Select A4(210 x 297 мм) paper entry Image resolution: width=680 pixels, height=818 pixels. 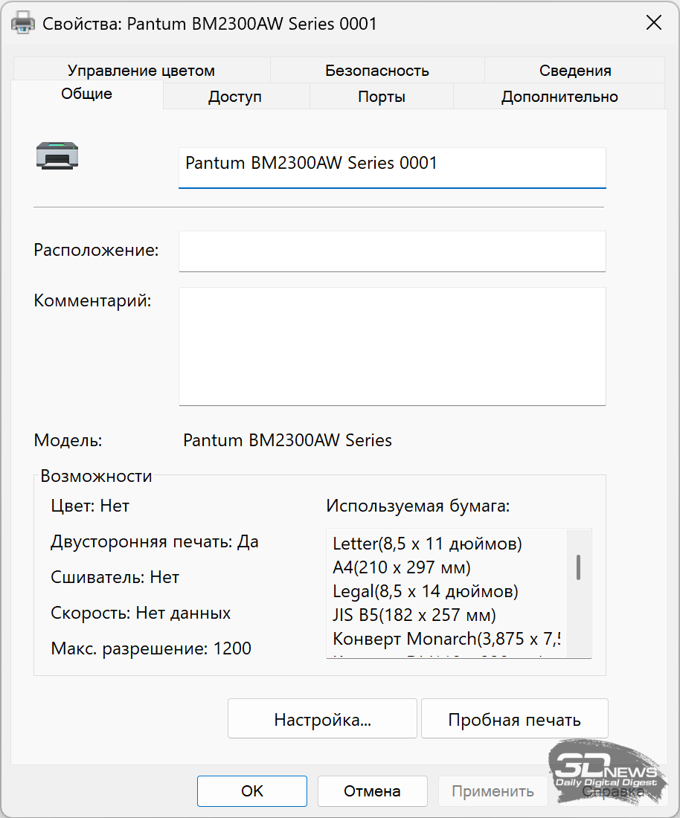pos(402,567)
